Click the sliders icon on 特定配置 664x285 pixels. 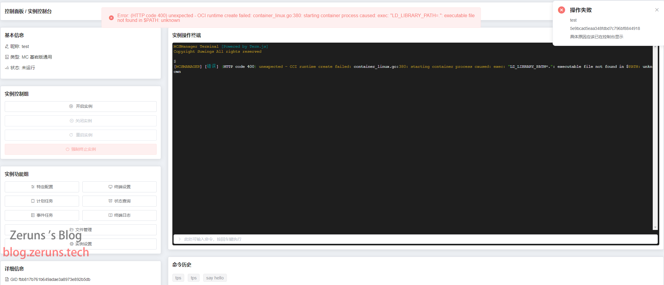33,187
